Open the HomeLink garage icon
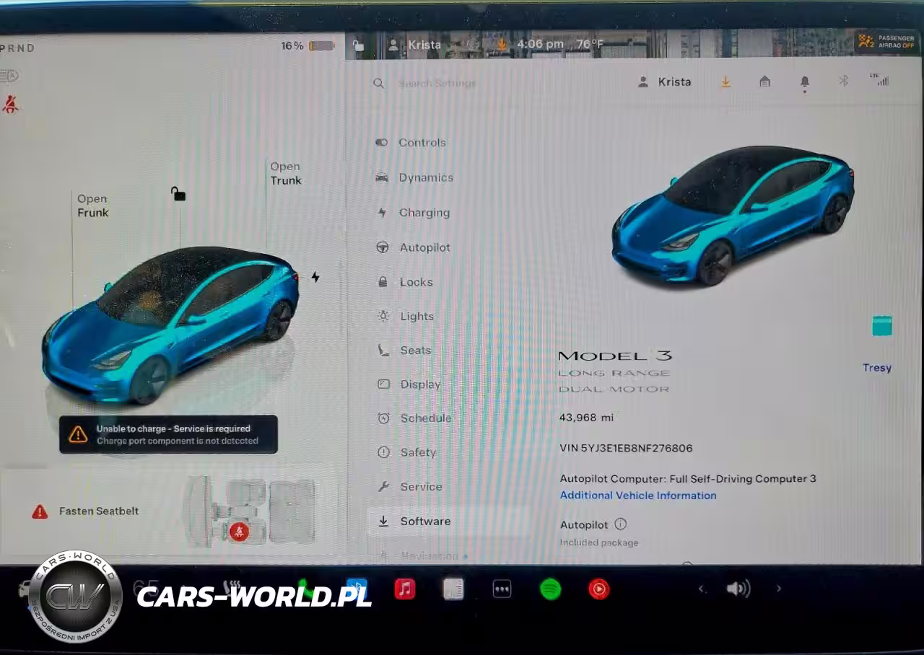The image size is (924, 655). (764, 82)
